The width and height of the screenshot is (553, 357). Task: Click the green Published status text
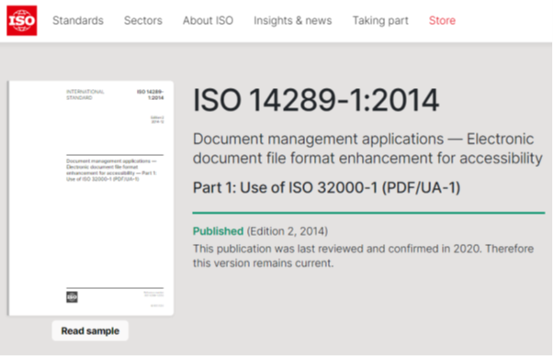pos(218,231)
